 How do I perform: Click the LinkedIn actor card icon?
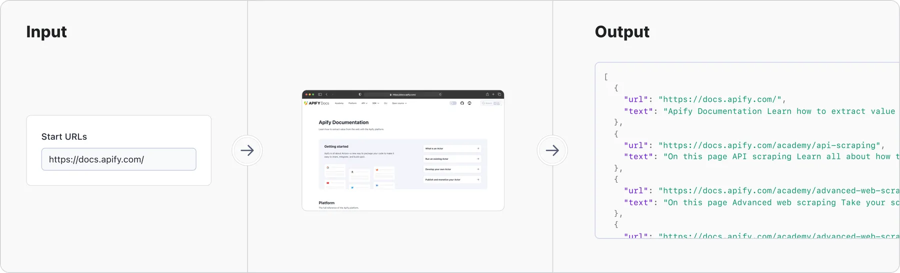point(377,185)
